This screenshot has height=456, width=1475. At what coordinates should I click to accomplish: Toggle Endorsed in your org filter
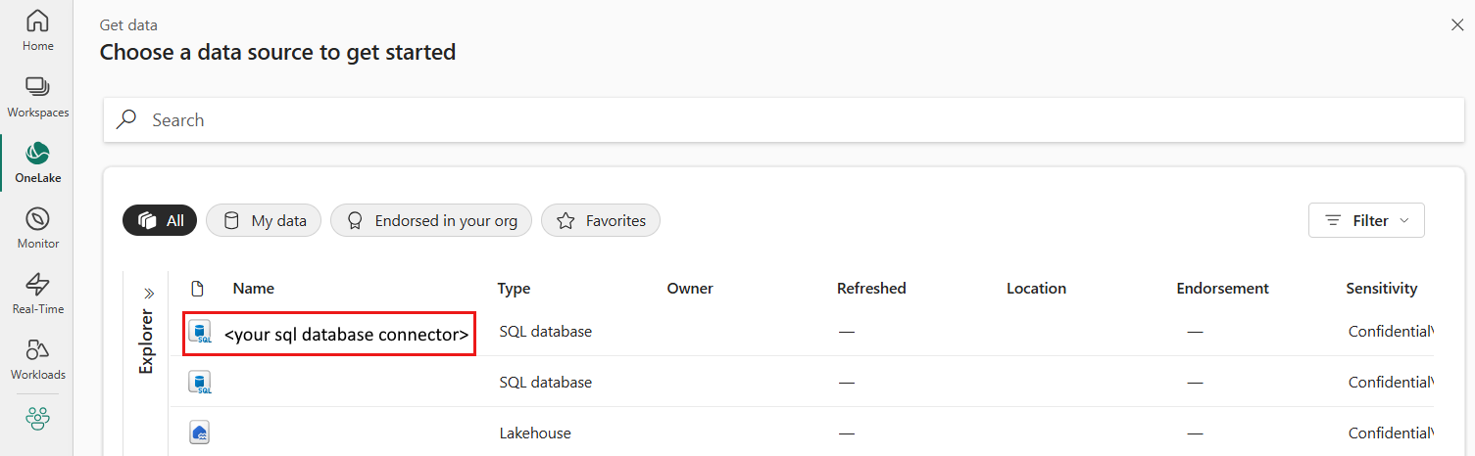tap(431, 221)
